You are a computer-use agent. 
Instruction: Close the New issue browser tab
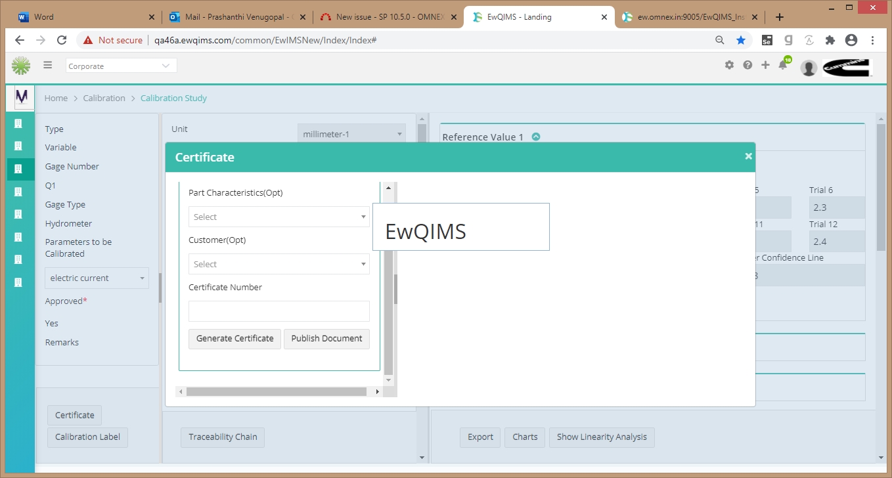453,17
